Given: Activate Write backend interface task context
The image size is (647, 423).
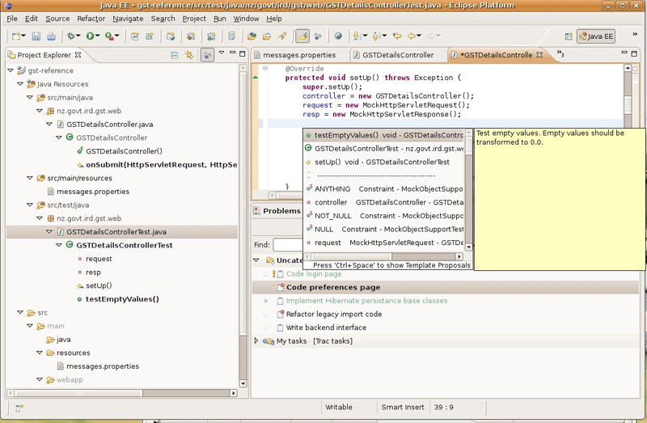Looking at the screenshot, I should coord(266,328).
